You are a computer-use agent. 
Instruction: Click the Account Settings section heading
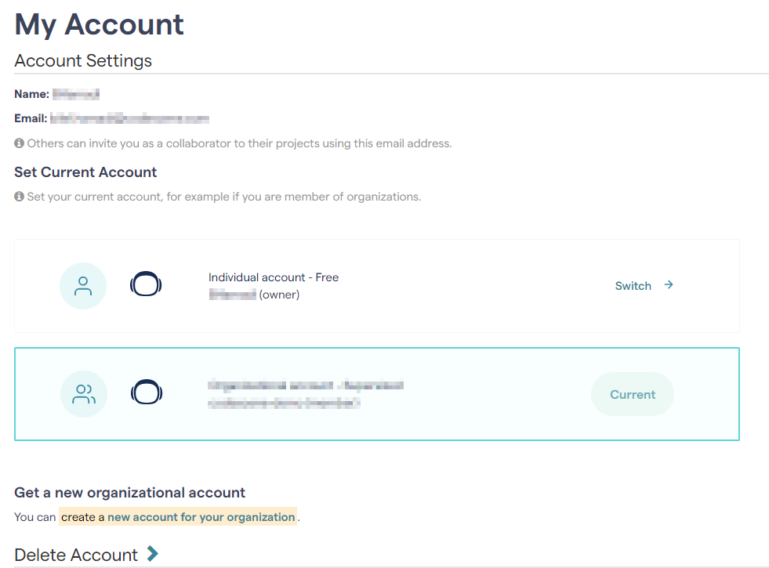click(x=83, y=61)
